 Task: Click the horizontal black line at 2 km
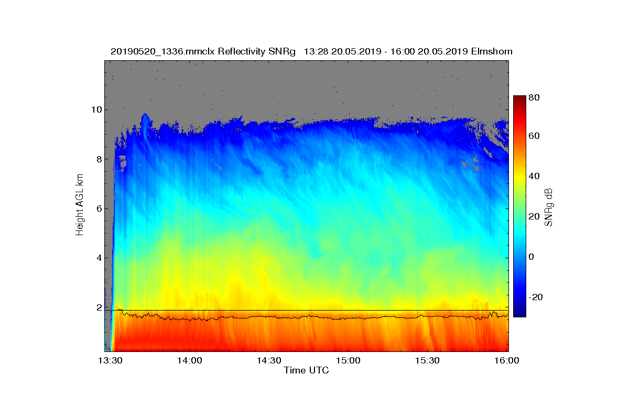point(306,310)
